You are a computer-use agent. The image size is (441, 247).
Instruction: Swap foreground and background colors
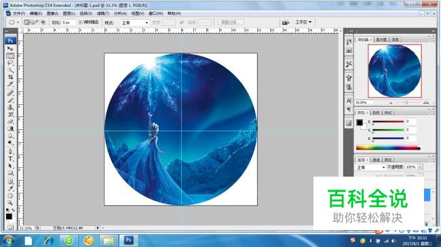click(x=13, y=210)
